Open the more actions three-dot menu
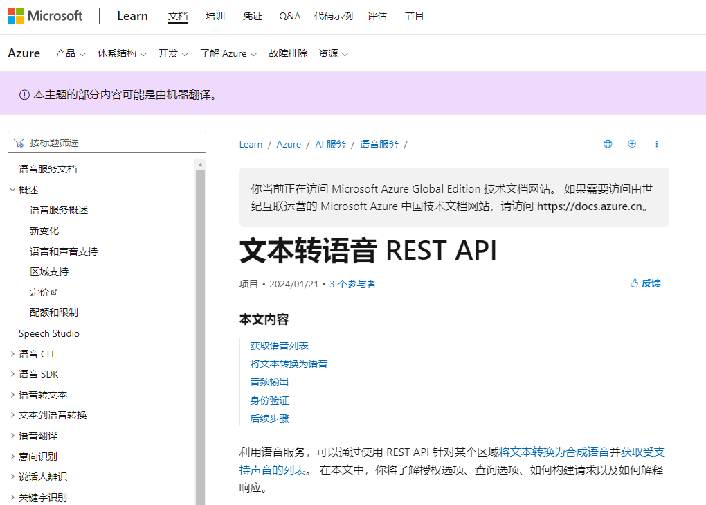Image resolution: width=706 pixels, height=505 pixels. (x=656, y=143)
